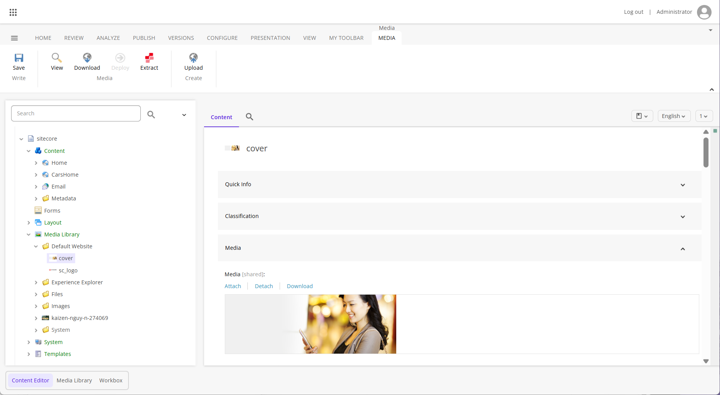Select the Content tab in the editor pane

pyautogui.click(x=221, y=117)
